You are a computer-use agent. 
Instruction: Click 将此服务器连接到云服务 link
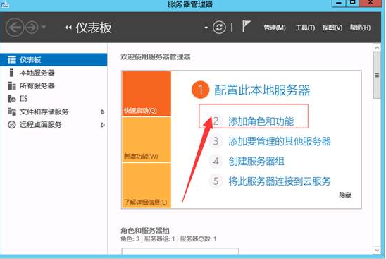coord(280,181)
